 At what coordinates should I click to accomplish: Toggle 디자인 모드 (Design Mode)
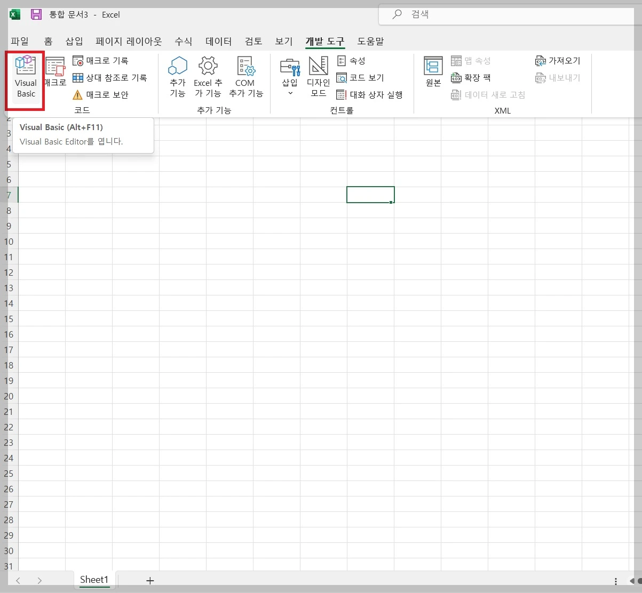(x=318, y=77)
